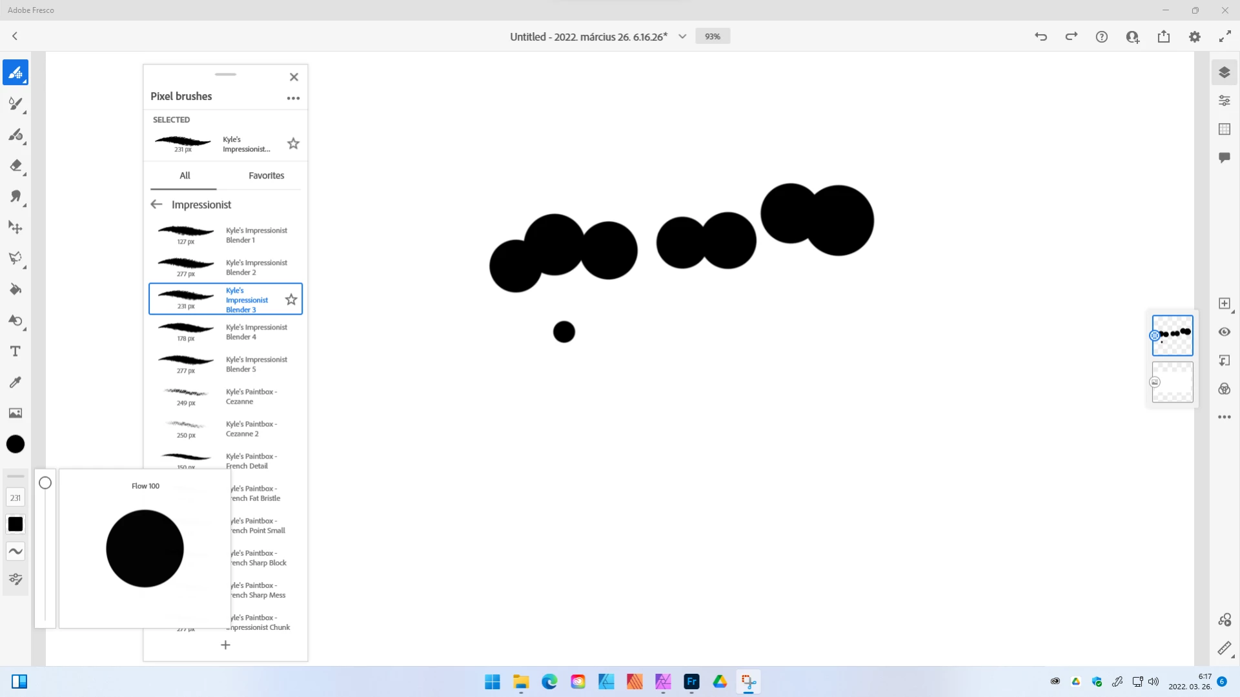Image resolution: width=1240 pixels, height=697 pixels.
Task: Go back from Impressionist brush category
Action: tap(156, 204)
